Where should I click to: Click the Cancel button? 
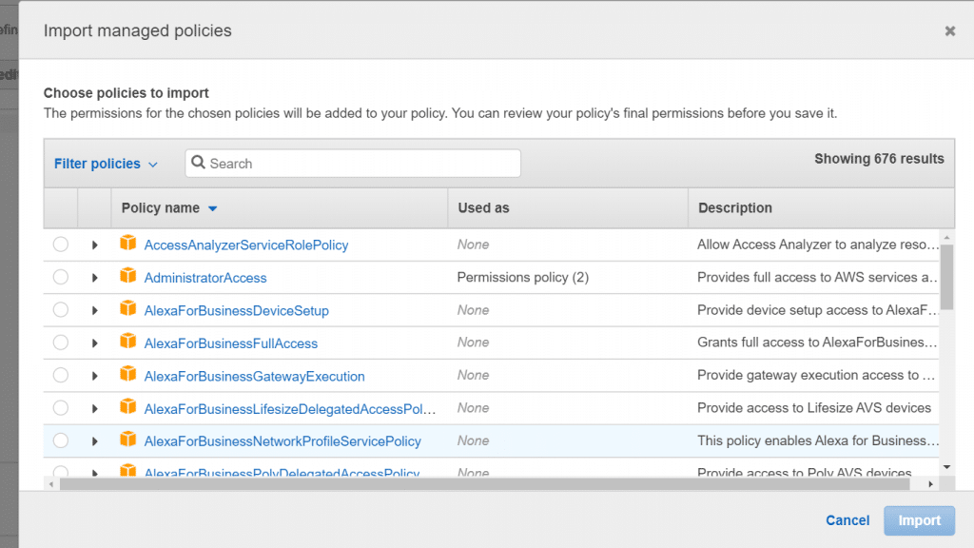click(847, 520)
